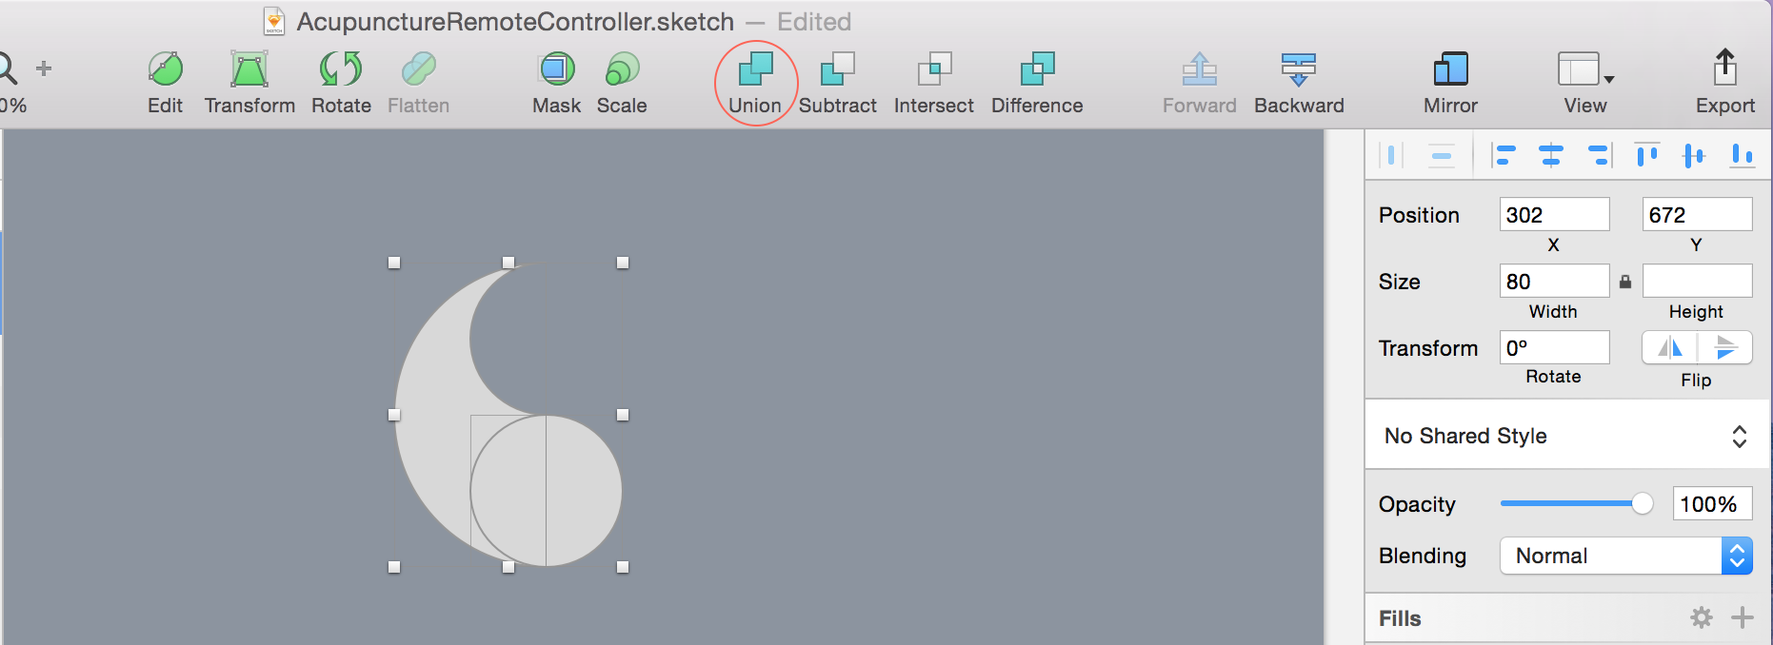Viewport: 1773px width, 645px height.
Task: Click the Rotate angle field
Action: [1554, 347]
